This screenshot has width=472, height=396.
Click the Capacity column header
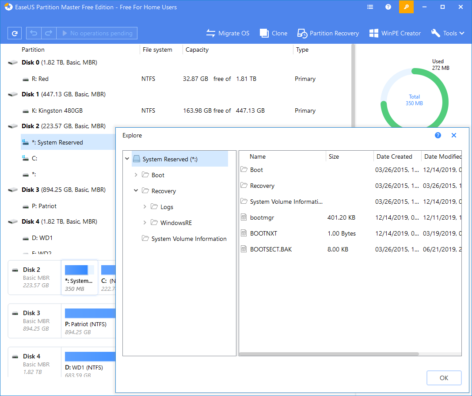click(x=197, y=49)
